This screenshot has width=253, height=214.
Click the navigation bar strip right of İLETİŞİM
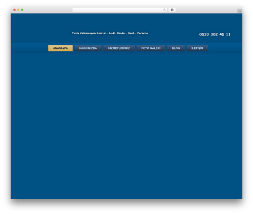pos(225,48)
